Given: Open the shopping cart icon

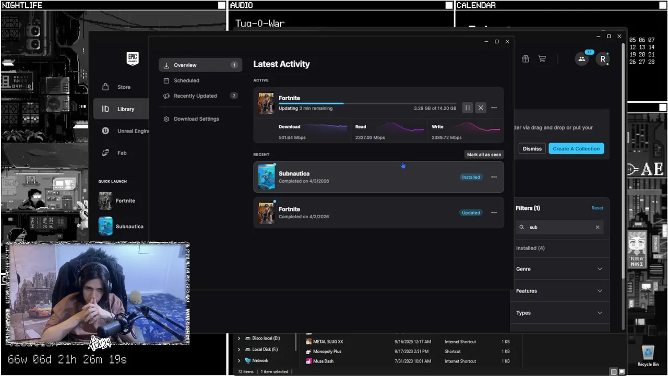Looking at the screenshot, I should pyautogui.click(x=542, y=59).
